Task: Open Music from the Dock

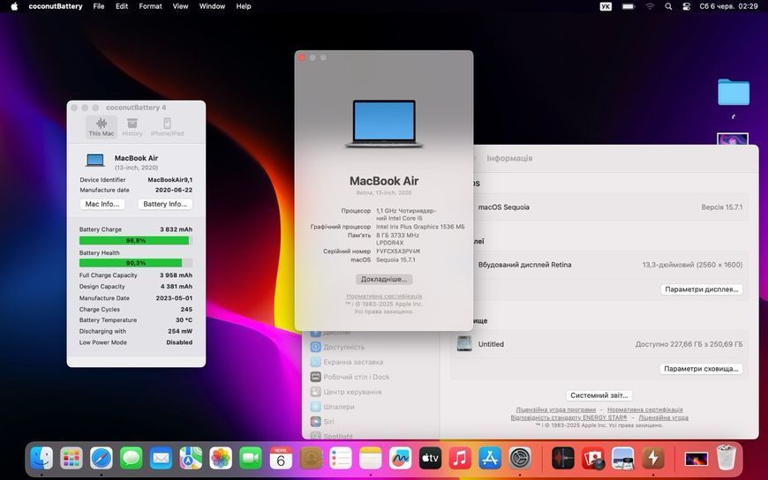Action: coord(460,459)
